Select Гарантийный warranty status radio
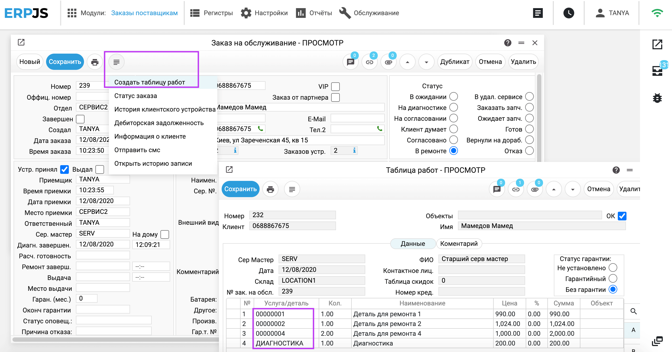Screen dimensions: 672x352 coord(613,279)
